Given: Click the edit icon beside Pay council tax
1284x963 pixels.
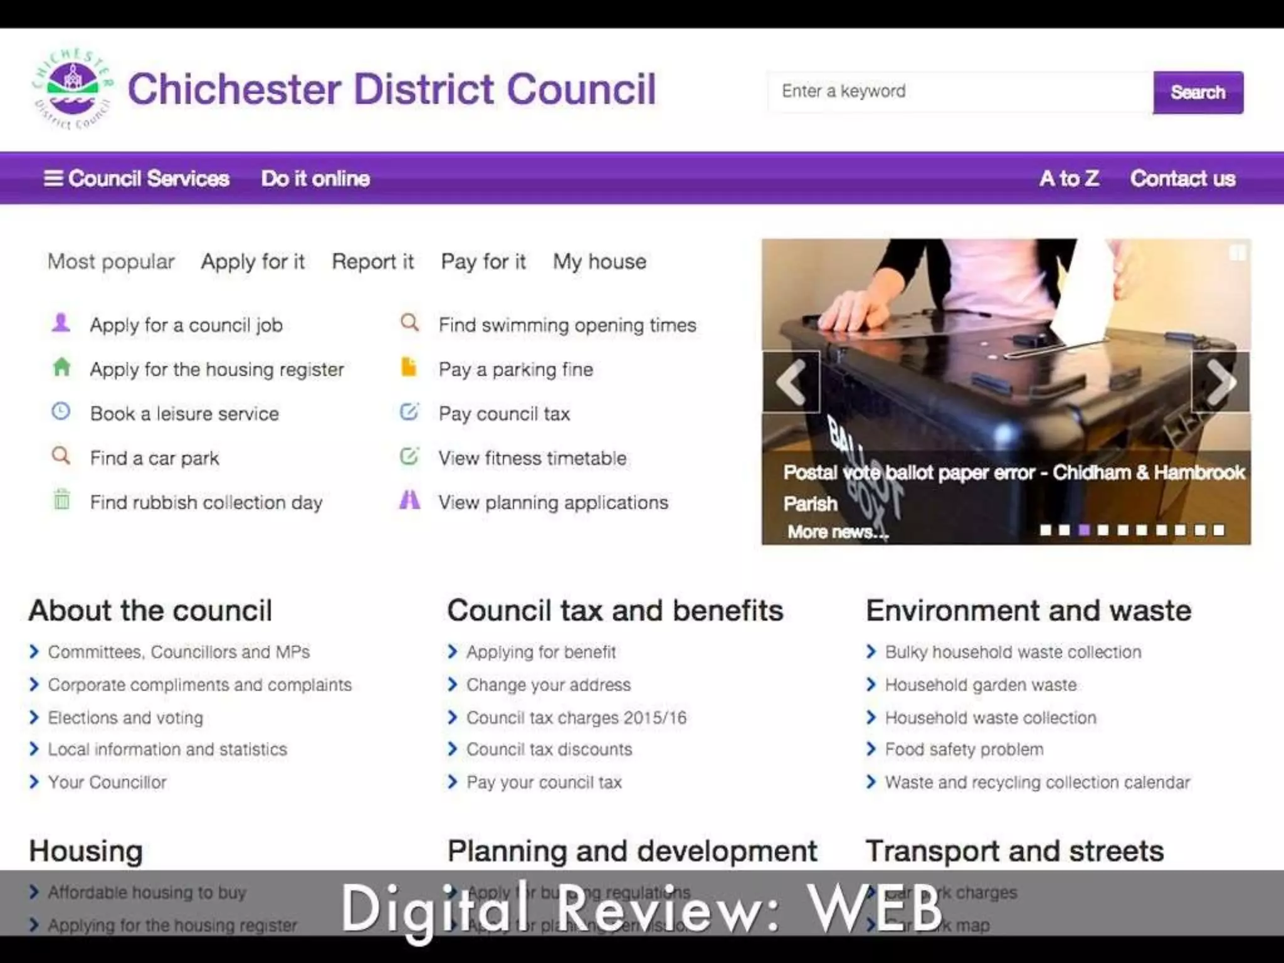Looking at the screenshot, I should coord(409,411).
